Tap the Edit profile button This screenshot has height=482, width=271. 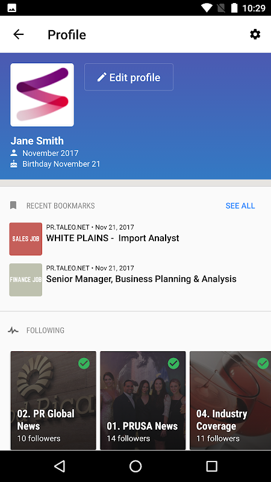129,77
